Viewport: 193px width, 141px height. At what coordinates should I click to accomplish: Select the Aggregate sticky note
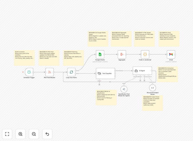(121, 39)
